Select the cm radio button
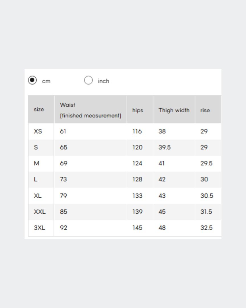The width and height of the screenshot is (246, 308). pos(32,80)
